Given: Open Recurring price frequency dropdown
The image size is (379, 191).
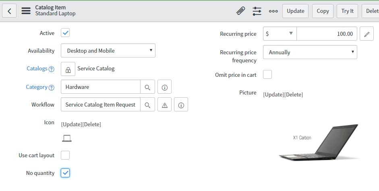Looking at the screenshot, I should pyautogui.click(x=310, y=52).
